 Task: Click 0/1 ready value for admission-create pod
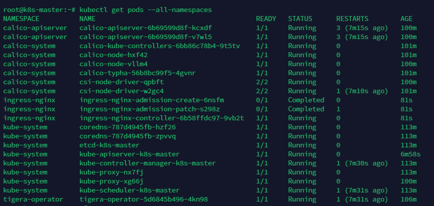(262, 100)
